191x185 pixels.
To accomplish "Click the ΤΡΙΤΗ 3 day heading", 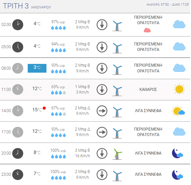I will coord(16,6).
